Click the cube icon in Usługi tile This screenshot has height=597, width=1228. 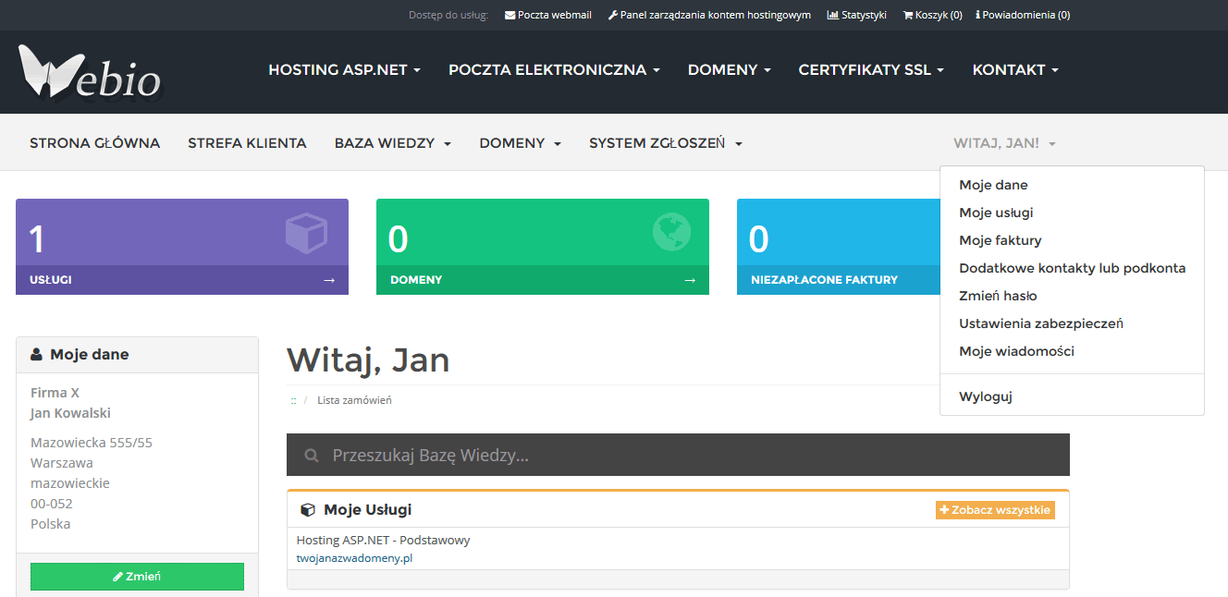tap(306, 233)
